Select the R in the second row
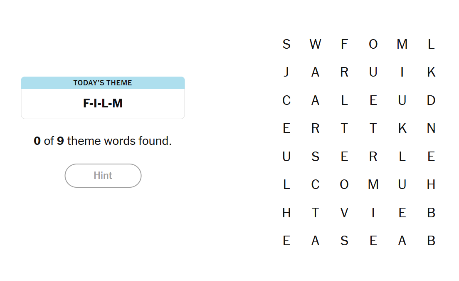The width and height of the screenshot is (459, 281). [x=344, y=72]
